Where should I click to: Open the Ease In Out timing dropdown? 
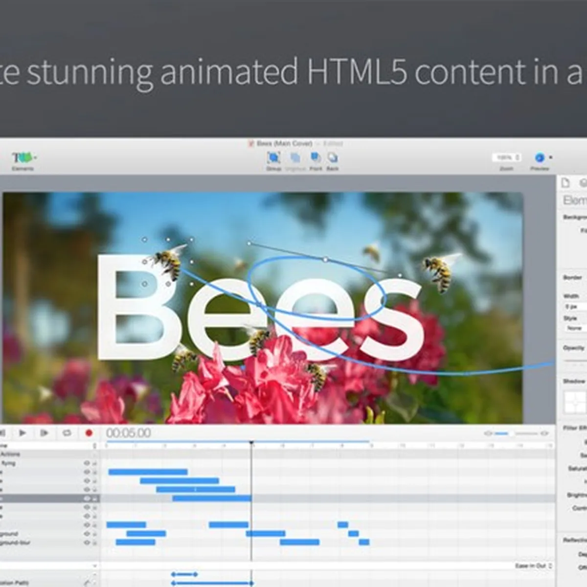click(533, 566)
